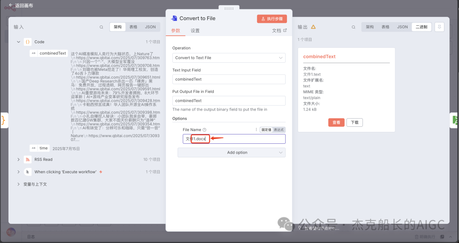Switch output view to JSON tab

pyautogui.click(x=402, y=27)
